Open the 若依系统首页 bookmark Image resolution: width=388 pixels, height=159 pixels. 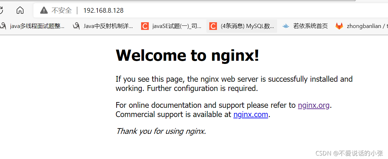click(x=305, y=26)
